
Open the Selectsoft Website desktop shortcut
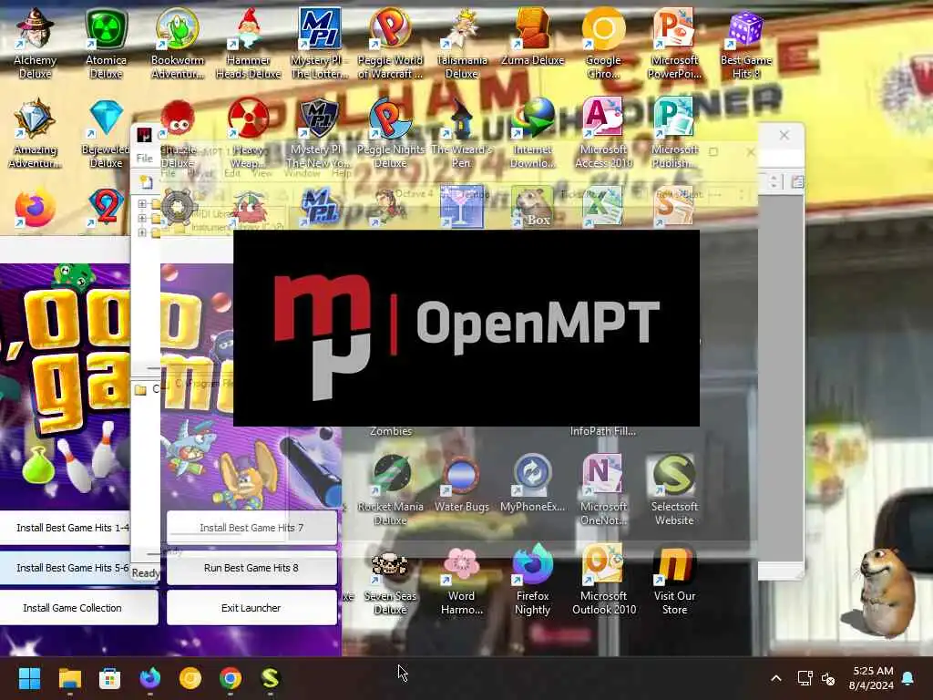674,489
